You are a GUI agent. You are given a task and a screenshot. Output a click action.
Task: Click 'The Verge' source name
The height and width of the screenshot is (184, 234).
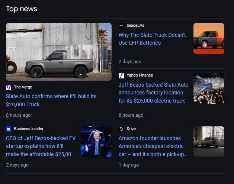pyautogui.click(x=23, y=87)
